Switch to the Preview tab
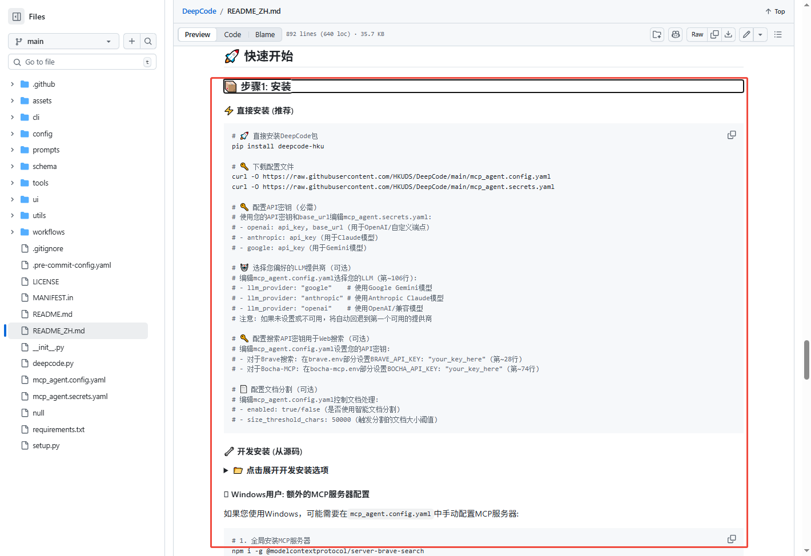Image resolution: width=811 pixels, height=556 pixels. [x=198, y=34]
